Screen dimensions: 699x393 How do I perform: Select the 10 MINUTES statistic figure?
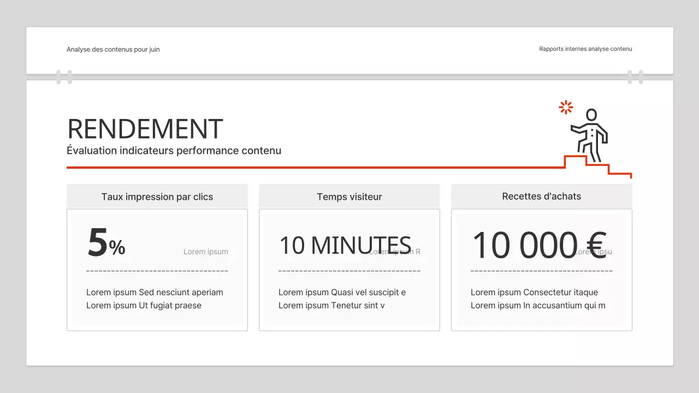[345, 245]
